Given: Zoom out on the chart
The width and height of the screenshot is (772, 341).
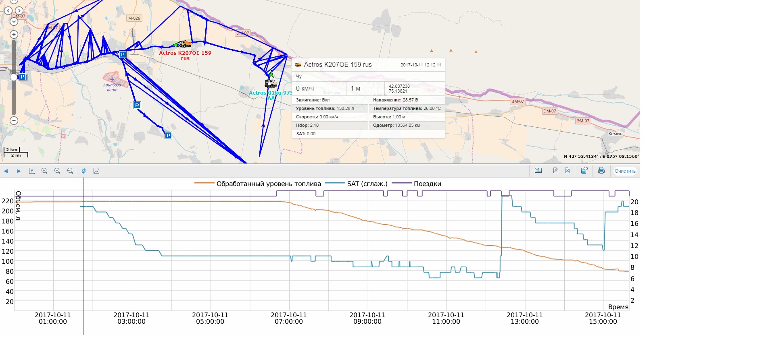Looking at the screenshot, I should click(57, 171).
